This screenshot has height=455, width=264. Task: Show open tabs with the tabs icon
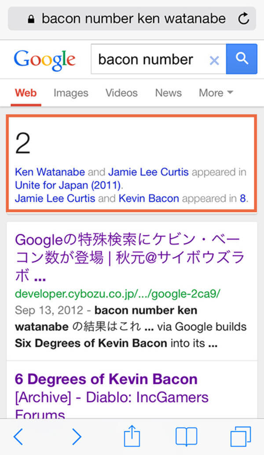pos(240,437)
